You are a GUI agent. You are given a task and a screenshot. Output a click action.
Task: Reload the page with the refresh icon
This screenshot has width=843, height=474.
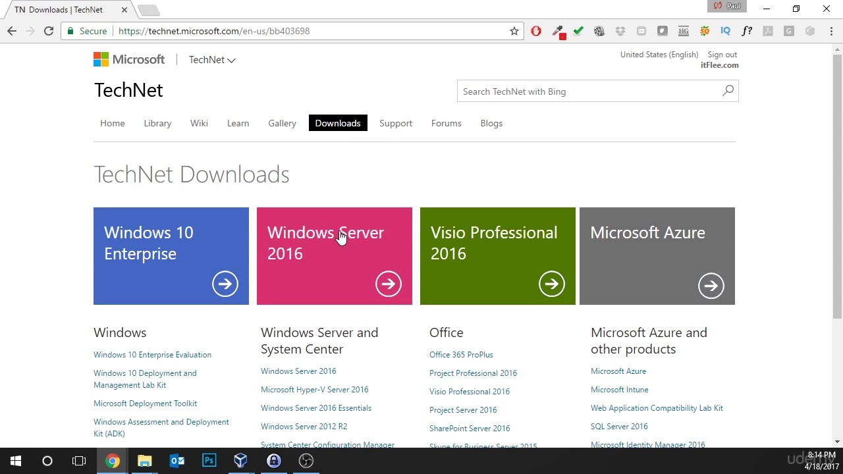[x=49, y=31]
